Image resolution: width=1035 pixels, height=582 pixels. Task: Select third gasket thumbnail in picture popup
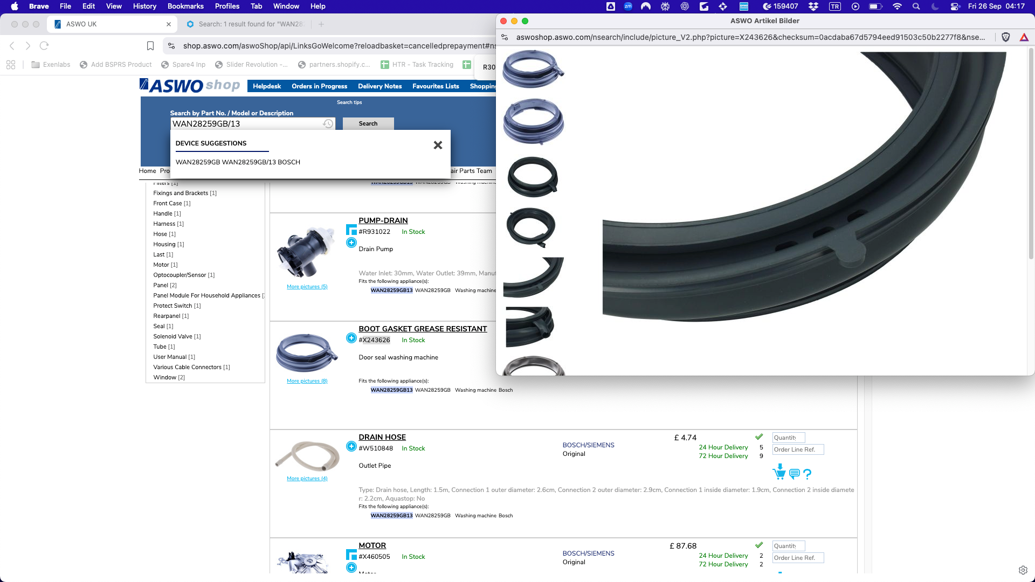coord(533,177)
